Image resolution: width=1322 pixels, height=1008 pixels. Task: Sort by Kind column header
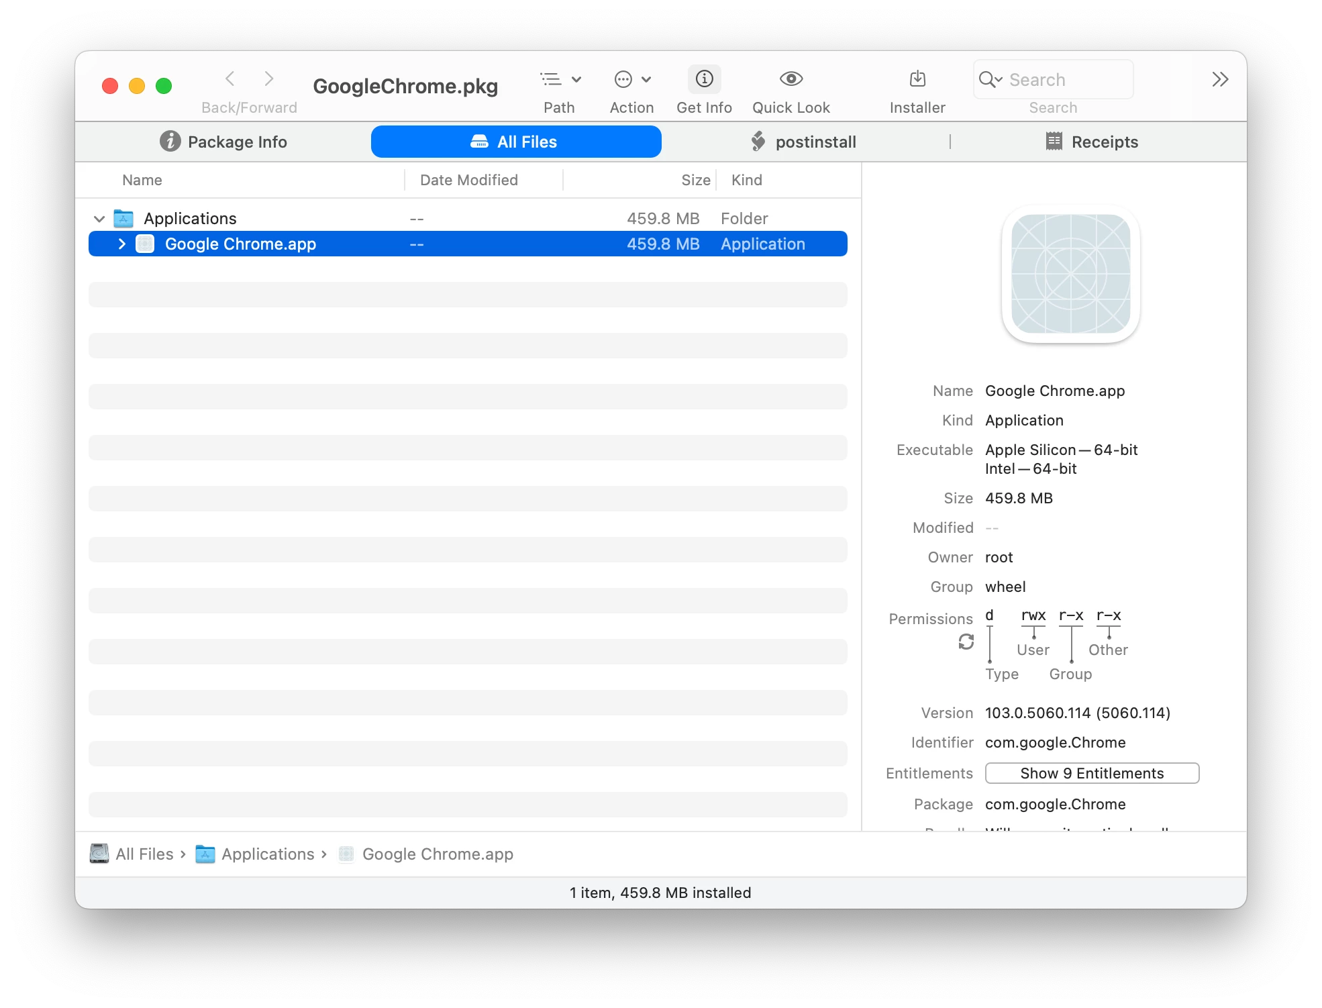pos(747,180)
